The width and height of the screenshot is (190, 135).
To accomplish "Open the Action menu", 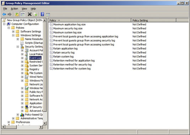I will click(15, 9).
